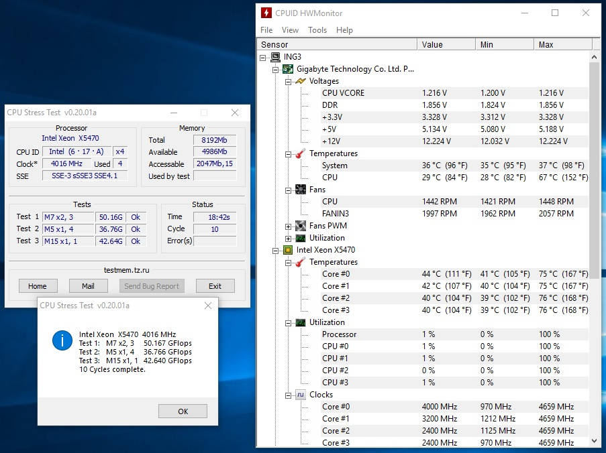Select the FANIN3 fan row
This screenshot has height=453, width=606.
pyautogui.click(x=454, y=214)
